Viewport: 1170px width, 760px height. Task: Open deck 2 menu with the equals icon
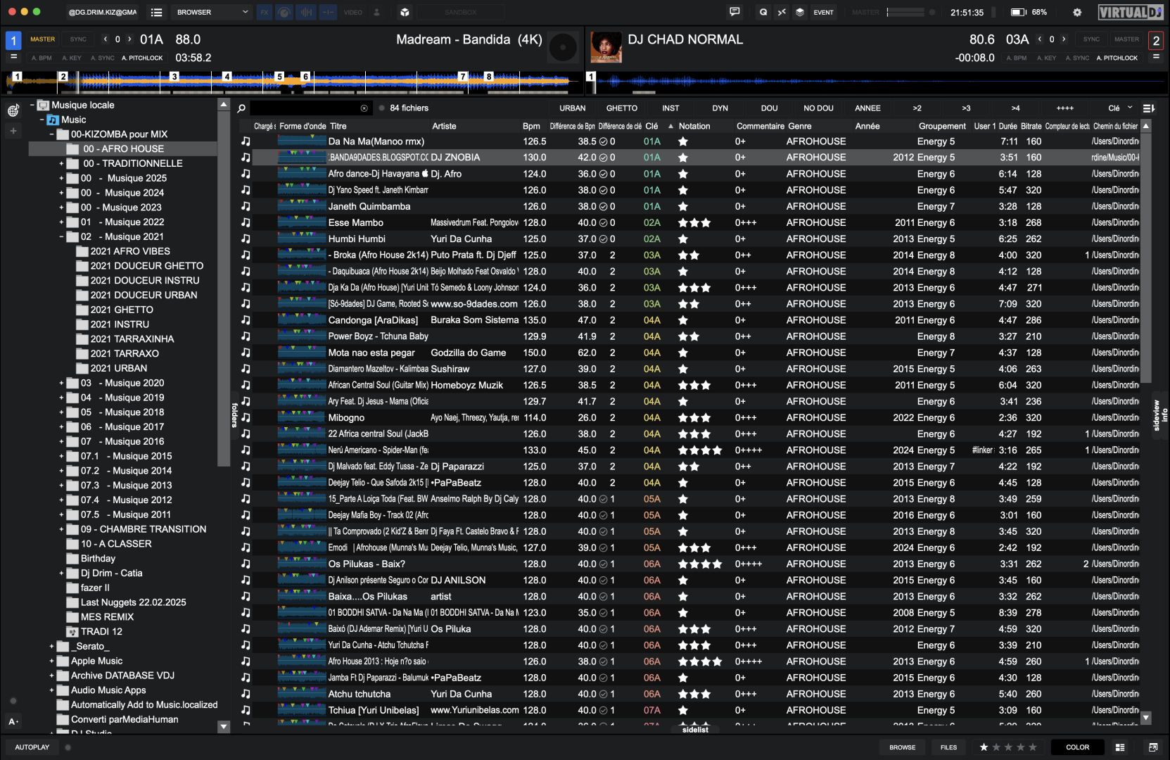click(1156, 57)
